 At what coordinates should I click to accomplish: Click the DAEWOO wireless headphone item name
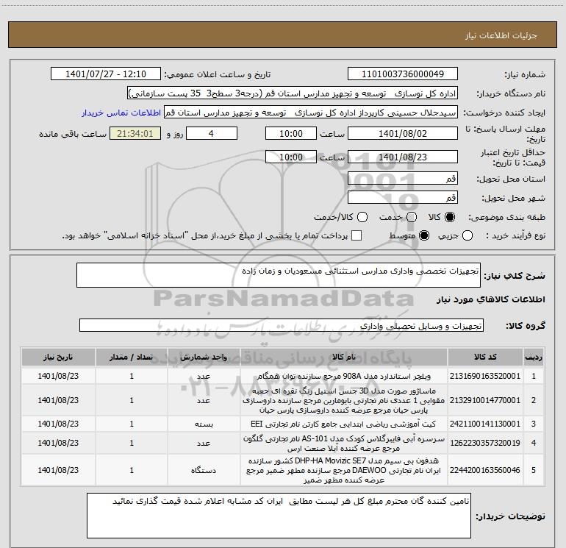(344, 470)
